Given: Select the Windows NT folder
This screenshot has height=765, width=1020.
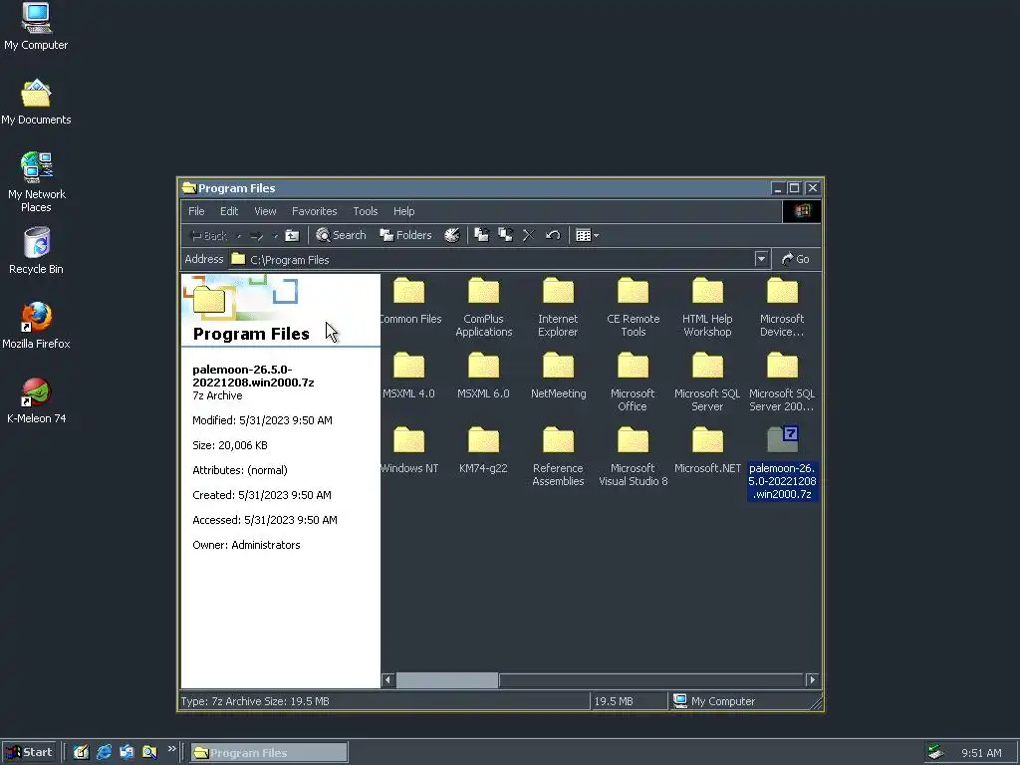Looking at the screenshot, I should (409, 451).
